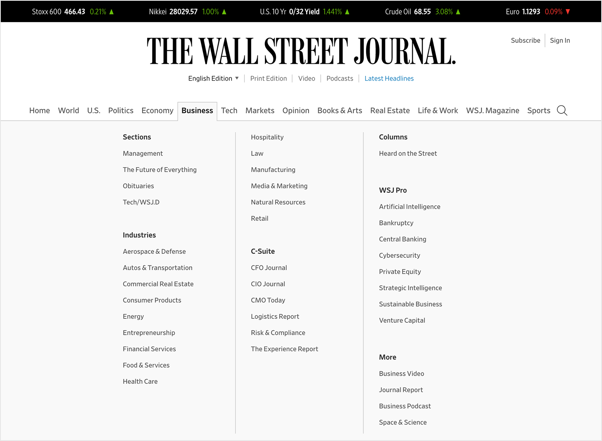Go to Hospitality
The image size is (602, 441).
point(267,137)
